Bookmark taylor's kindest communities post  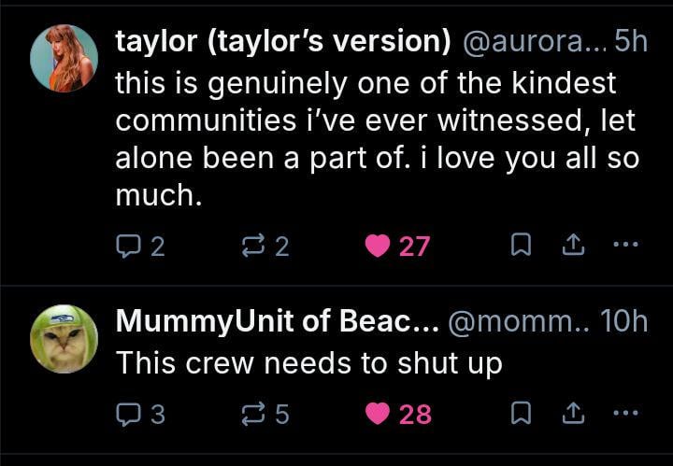[522, 246]
